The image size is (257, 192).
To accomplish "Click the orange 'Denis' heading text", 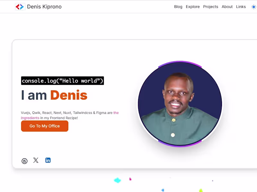I will 69,95.
